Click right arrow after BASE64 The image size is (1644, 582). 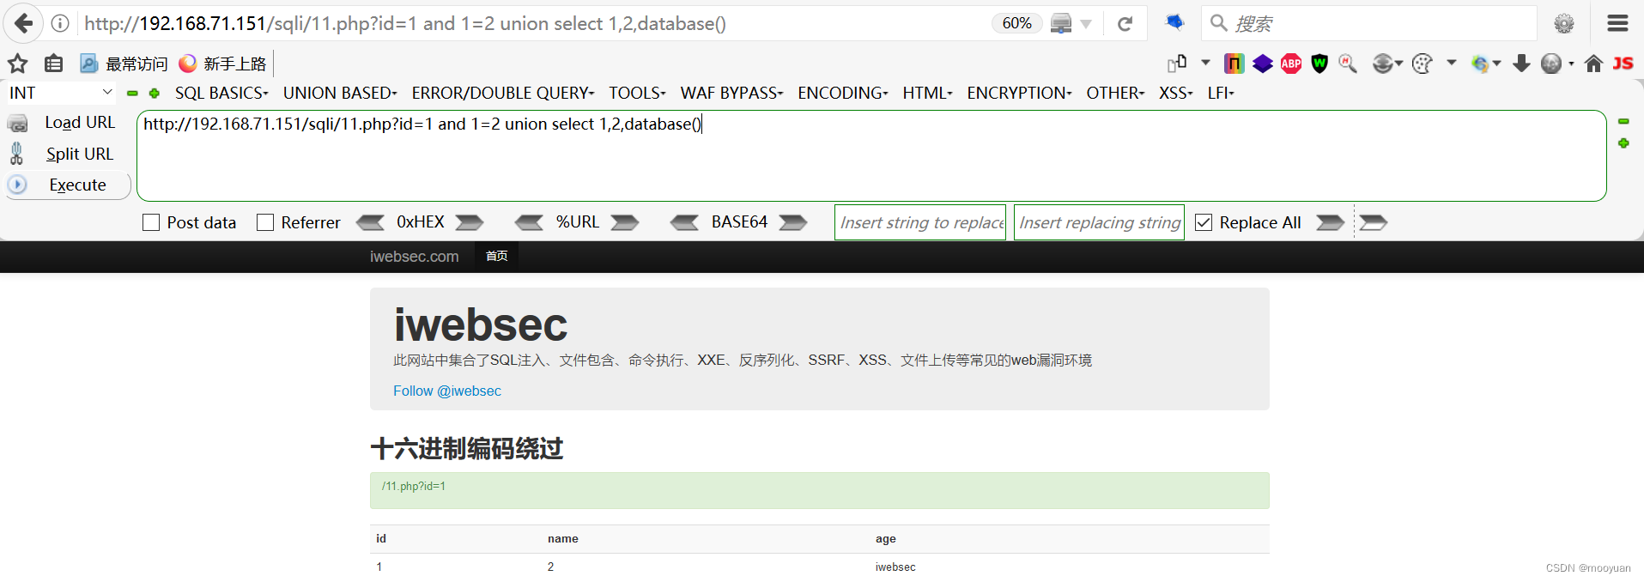[x=793, y=222]
